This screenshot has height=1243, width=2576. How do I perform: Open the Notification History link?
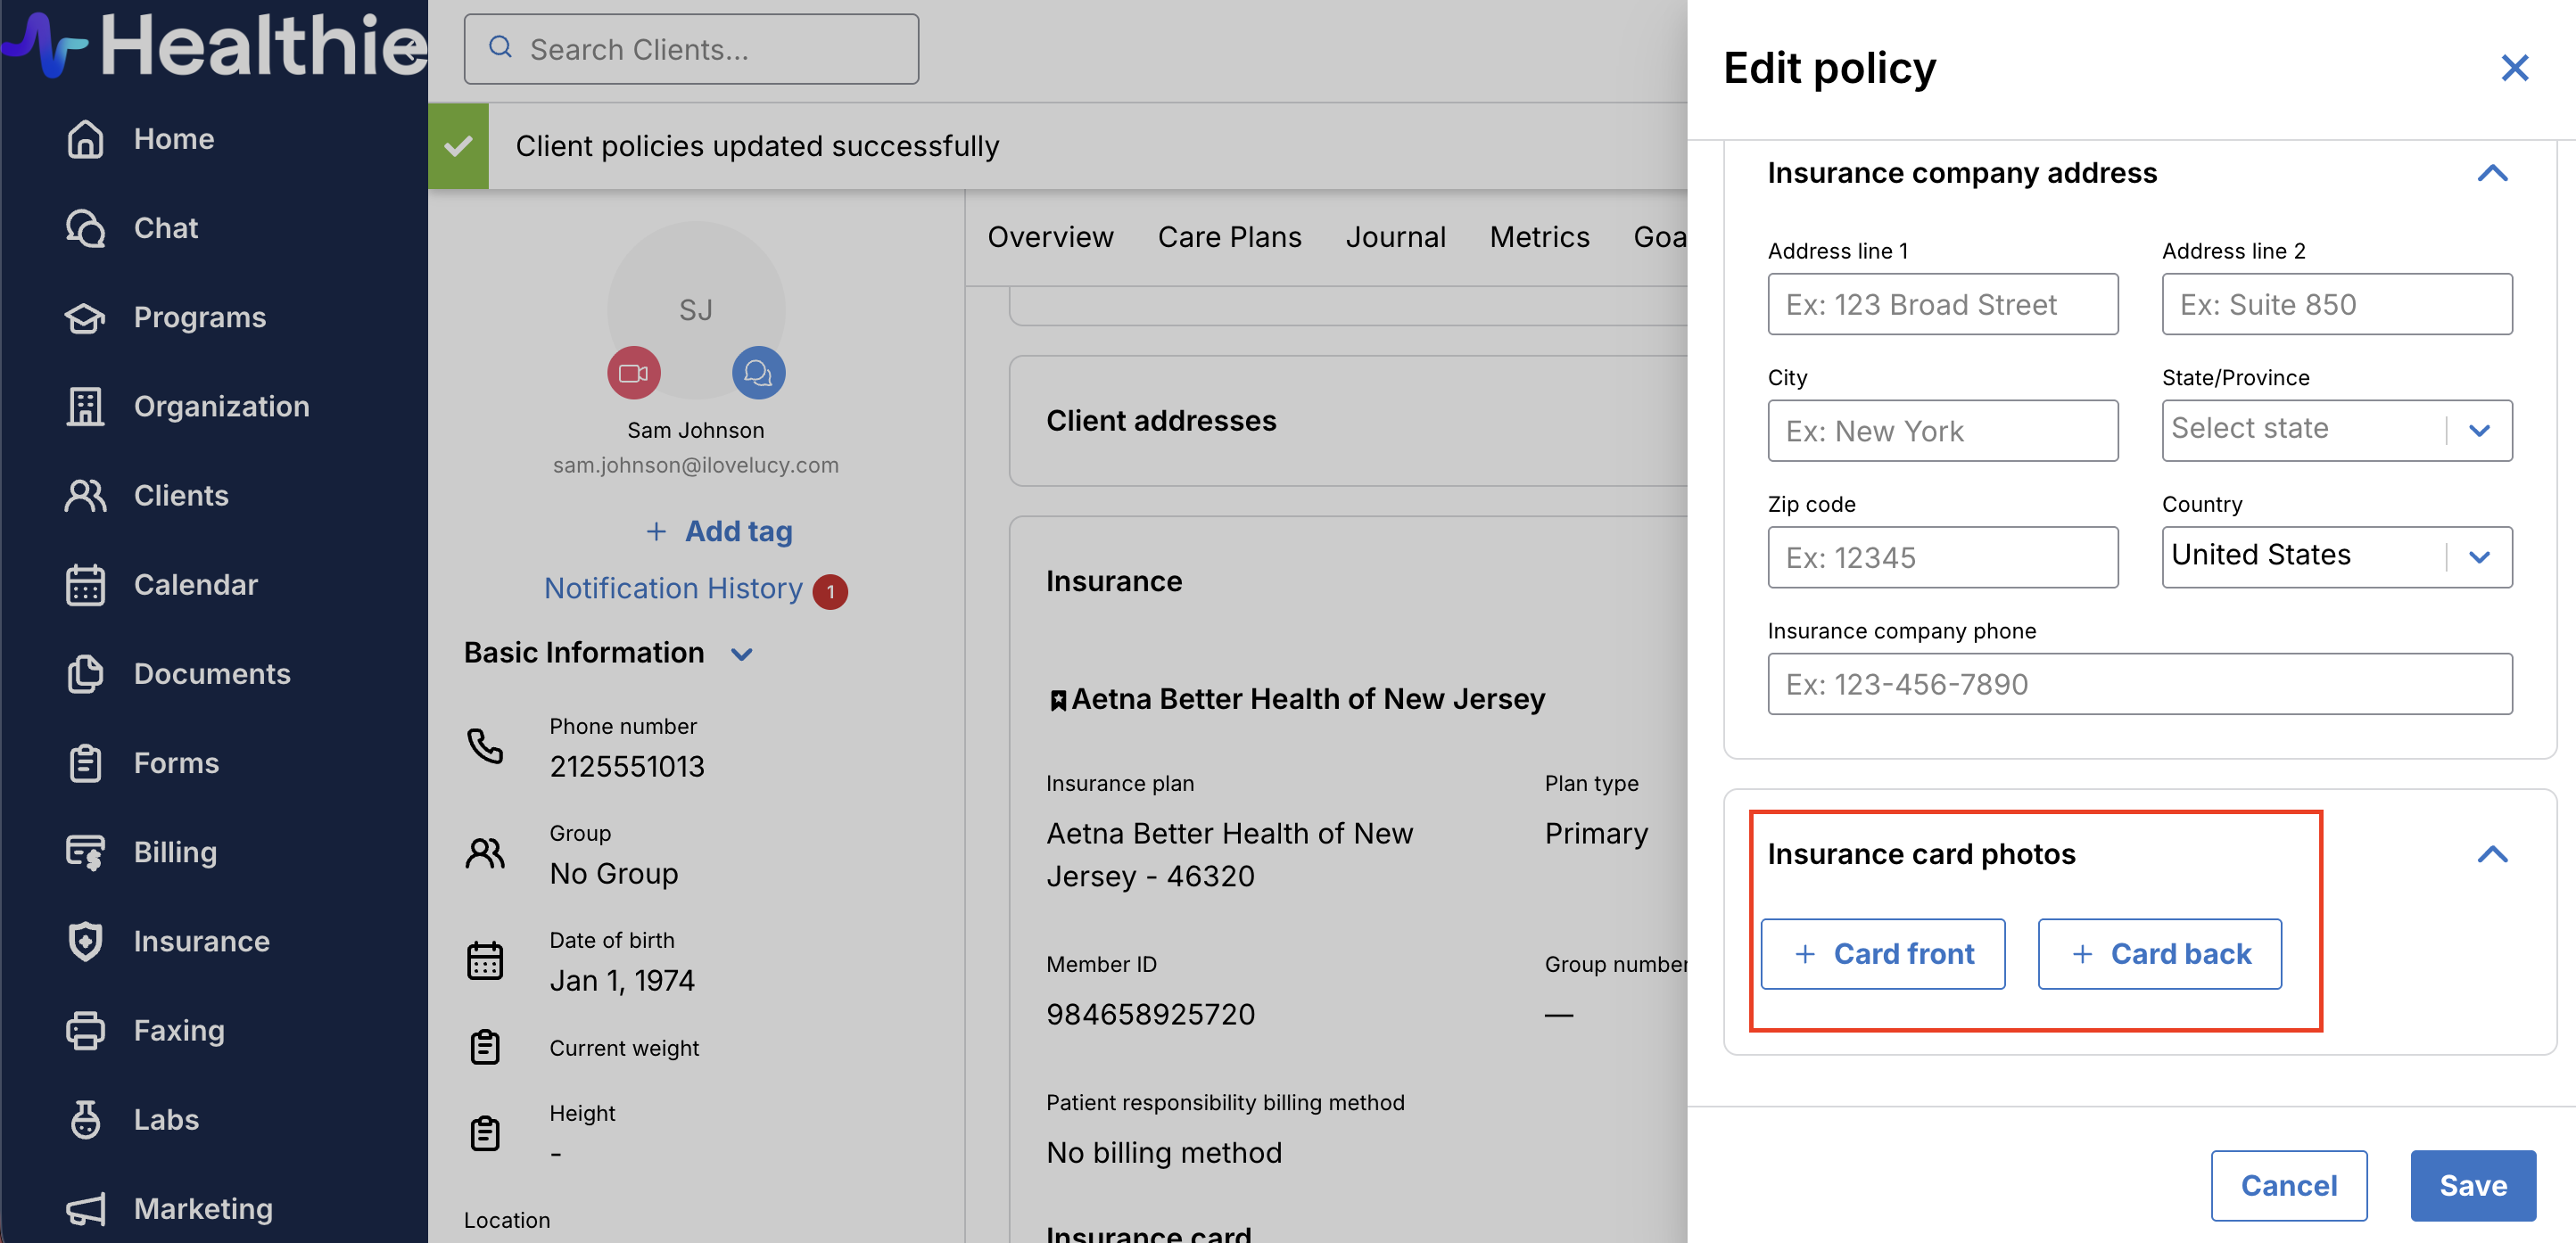673,589
